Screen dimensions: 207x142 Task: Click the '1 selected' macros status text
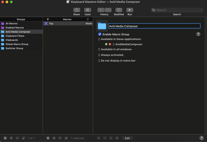[x=77, y=138]
